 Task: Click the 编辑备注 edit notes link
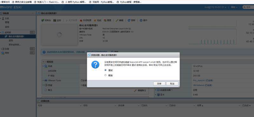(140, 90)
